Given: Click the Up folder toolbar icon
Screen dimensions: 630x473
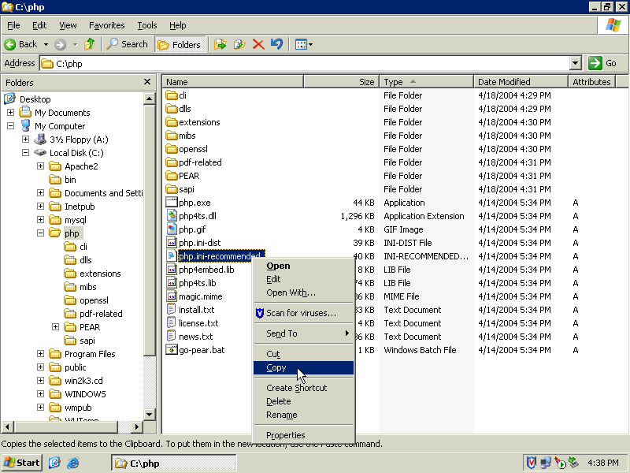Looking at the screenshot, I should click(90, 44).
